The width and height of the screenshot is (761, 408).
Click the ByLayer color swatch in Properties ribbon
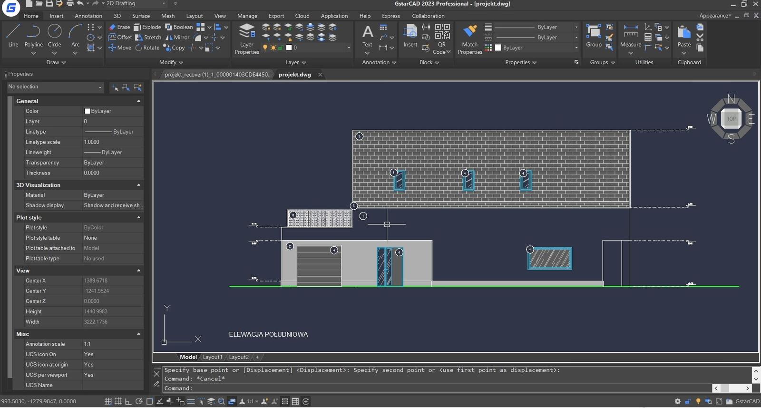click(x=498, y=48)
